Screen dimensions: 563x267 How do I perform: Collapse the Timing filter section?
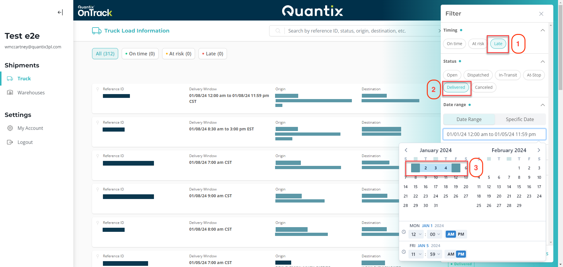click(x=542, y=30)
